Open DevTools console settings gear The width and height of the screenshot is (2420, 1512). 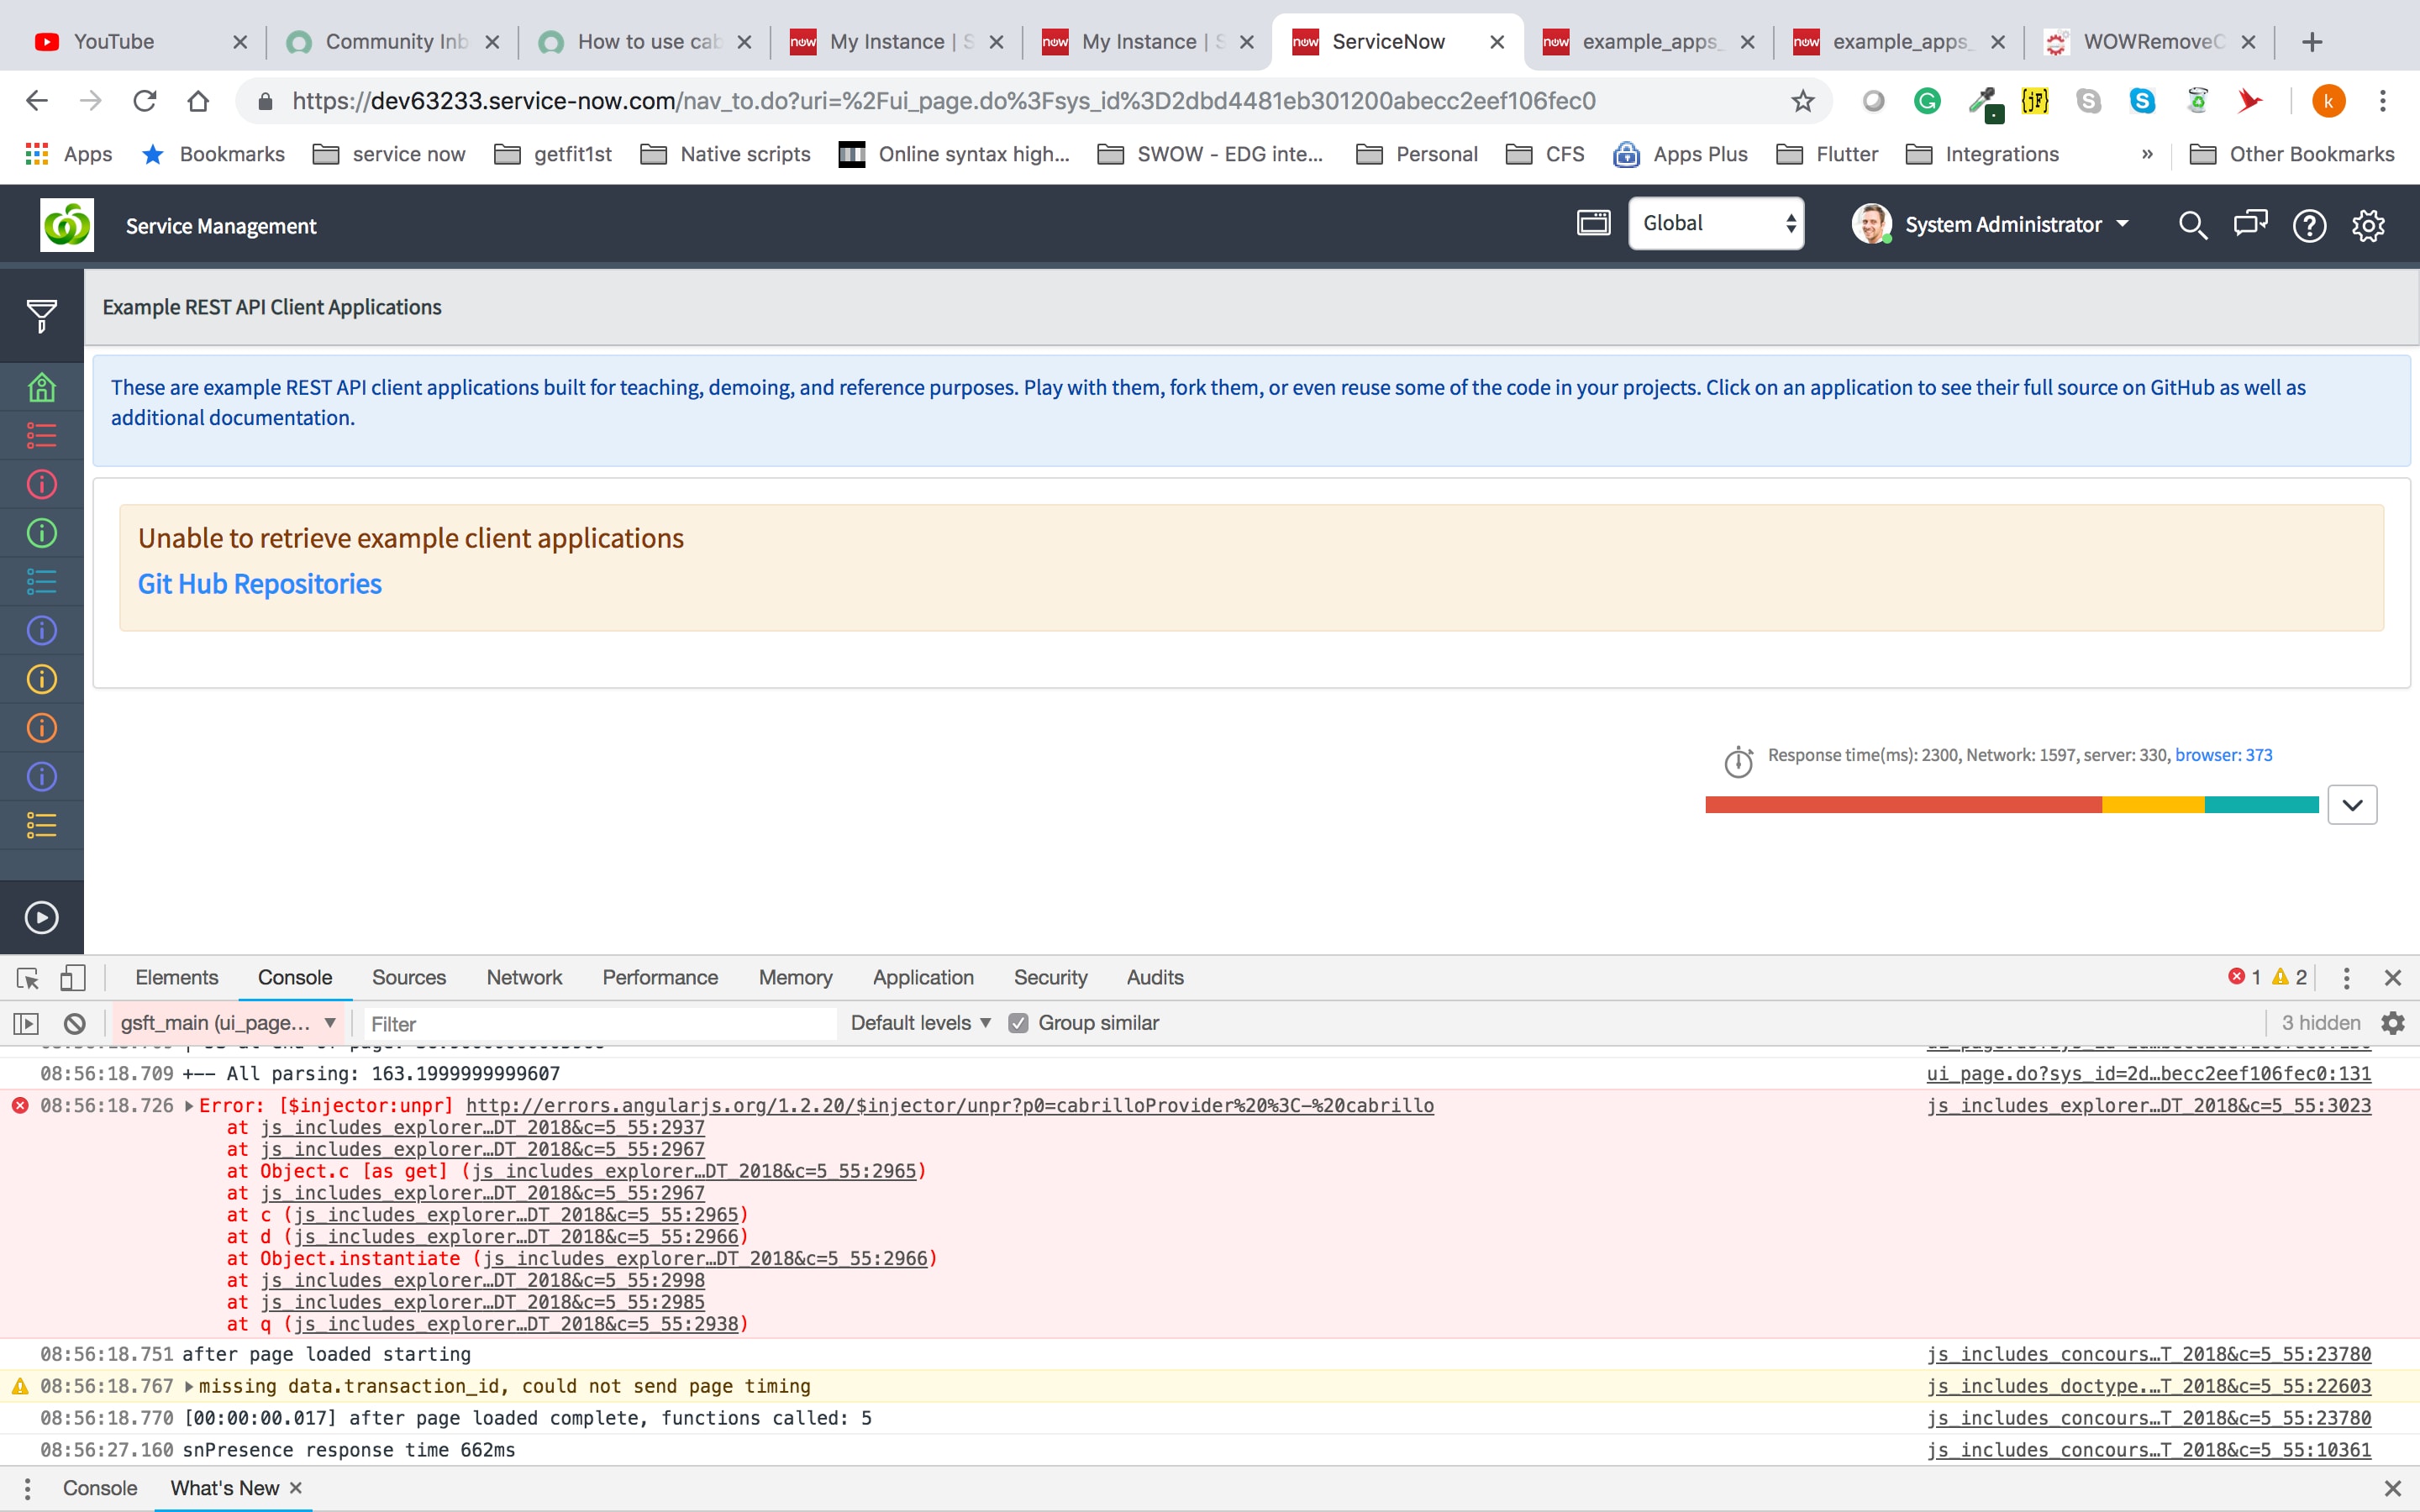click(x=2393, y=1023)
